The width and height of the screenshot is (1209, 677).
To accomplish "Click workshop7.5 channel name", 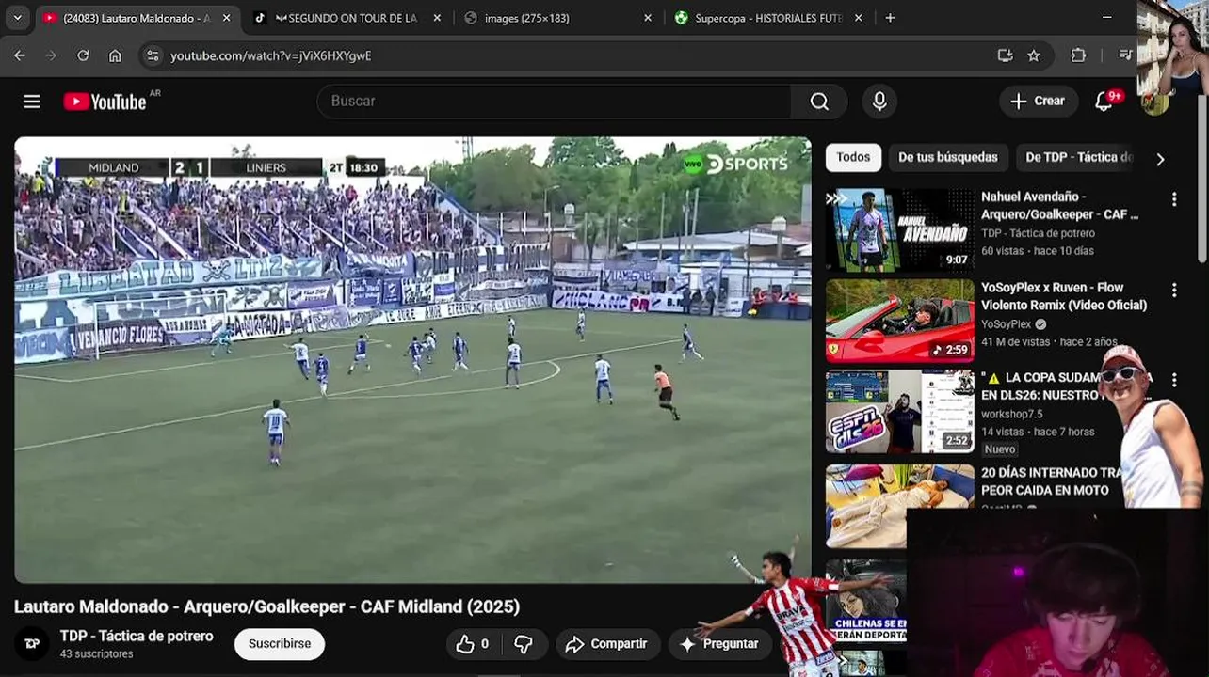I will (x=1012, y=415).
